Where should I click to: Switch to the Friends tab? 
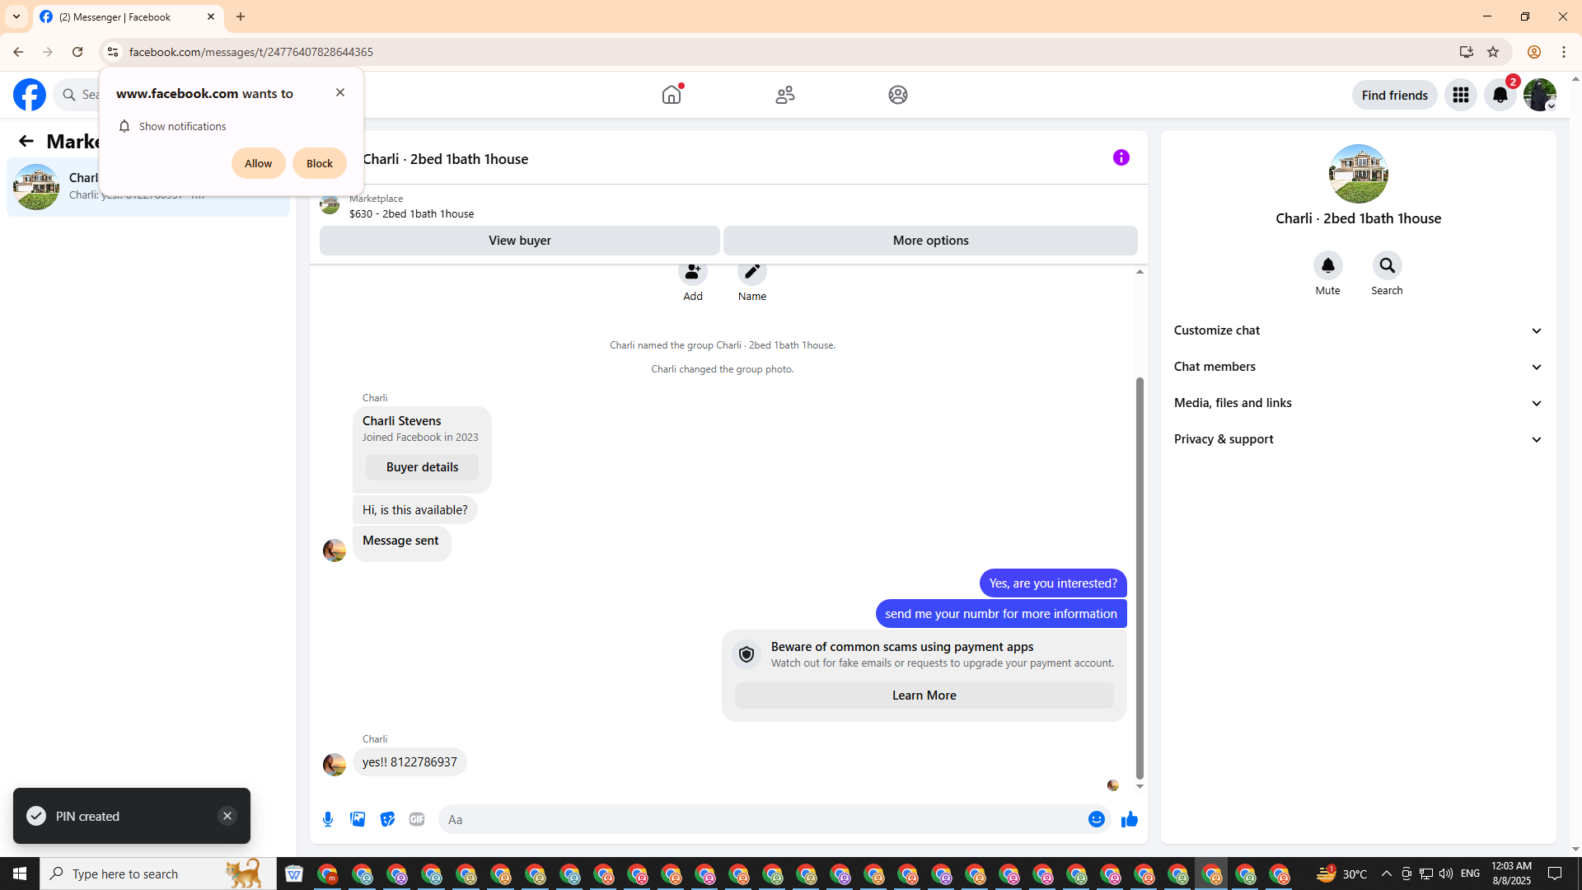click(x=784, y=95)
